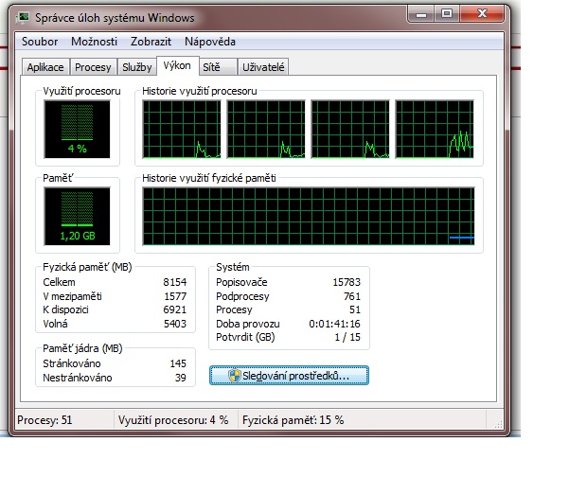This screenshot has height=495, width=587.
Task: Click the CPU usage gauge showing 4 %
Action: [x=77, y=130]
